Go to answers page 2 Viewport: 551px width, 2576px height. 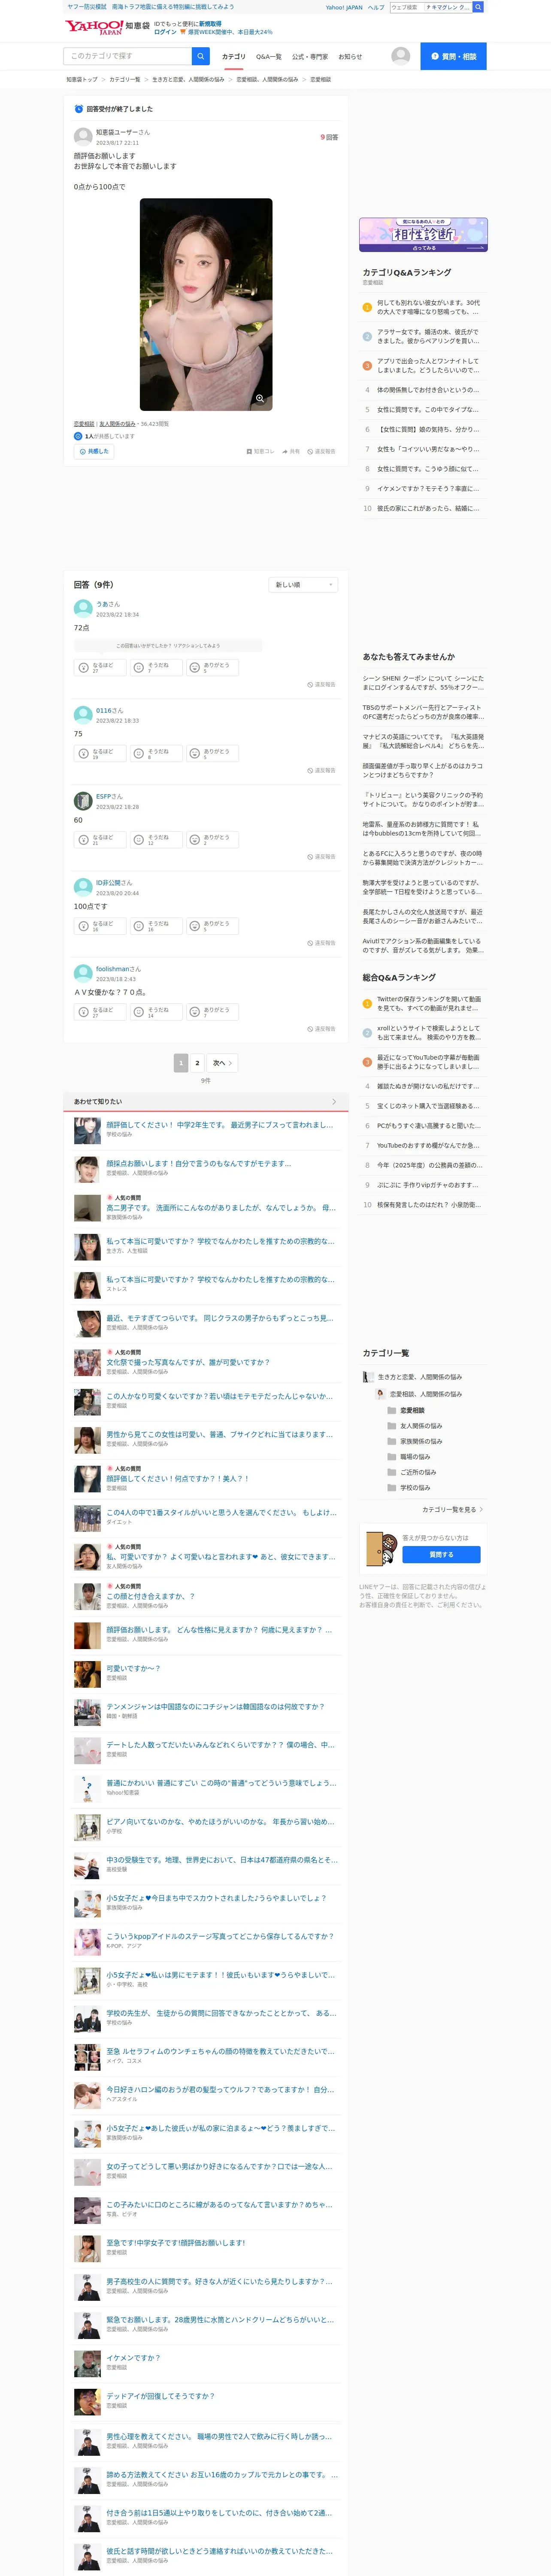pos(197,1062)
